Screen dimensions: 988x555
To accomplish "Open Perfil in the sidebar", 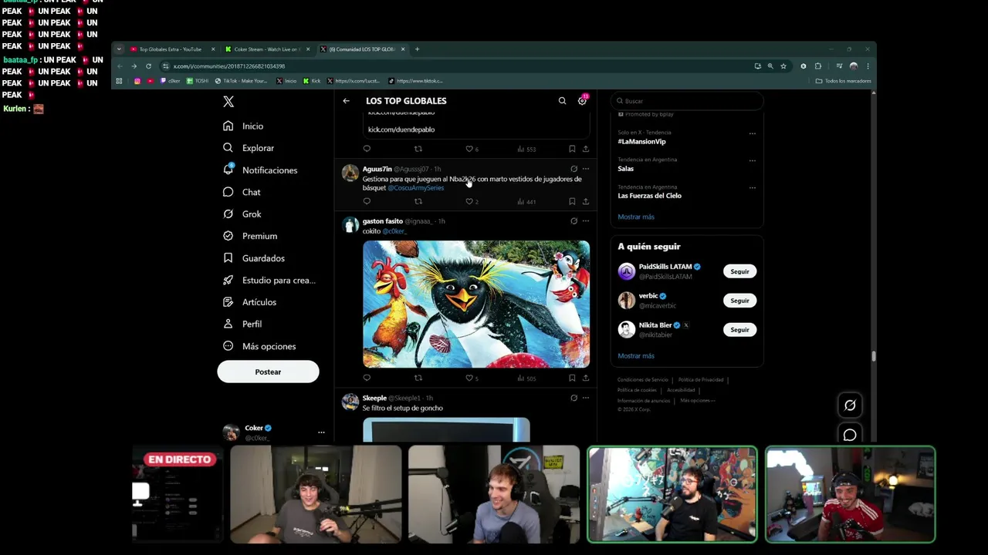I will tap(242, 325).
